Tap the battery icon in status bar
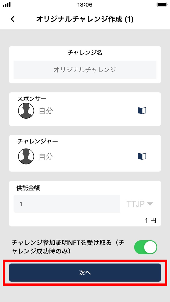The image size is (170, 302). (x=161, y=5)
